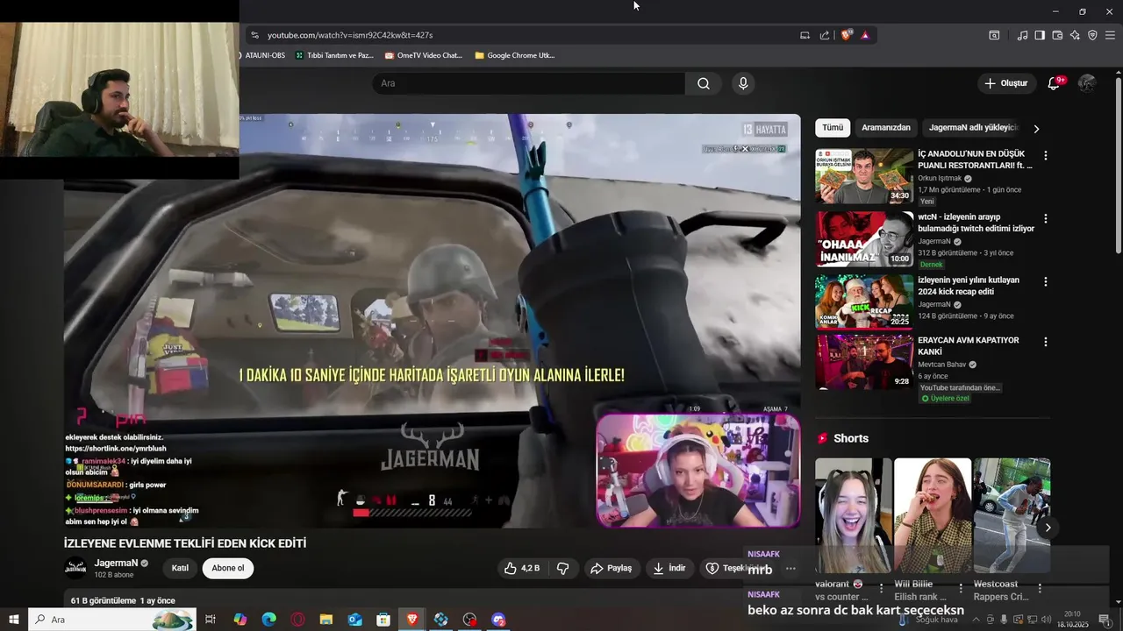Screen dimensions: 1123x631
Task: Click the site settings icon beside the URL
Action: coord(254,35)
